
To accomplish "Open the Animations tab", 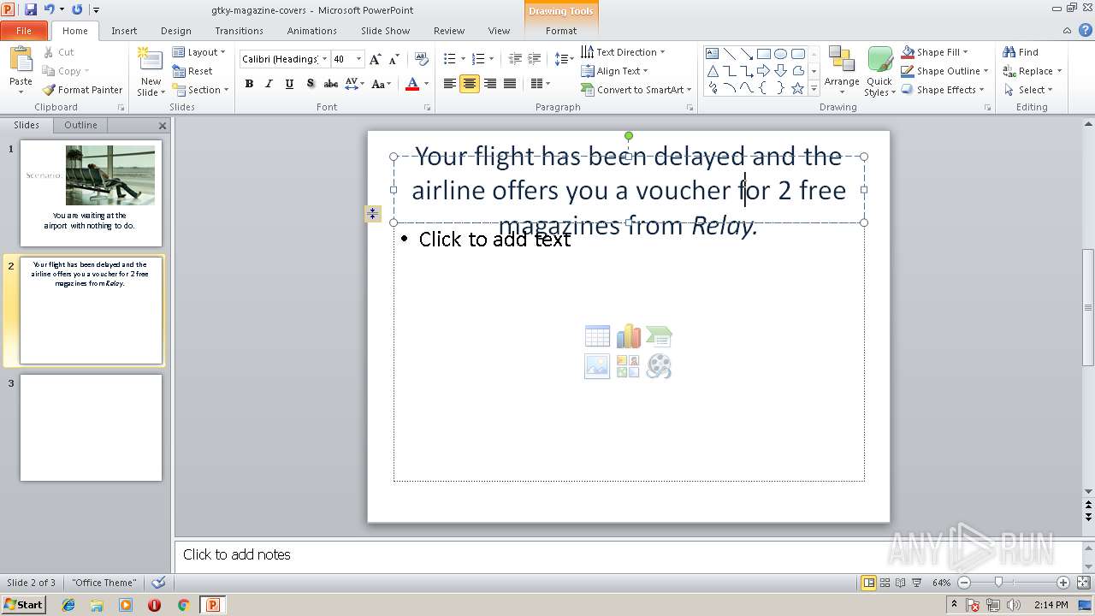I will tap(312, 31).
